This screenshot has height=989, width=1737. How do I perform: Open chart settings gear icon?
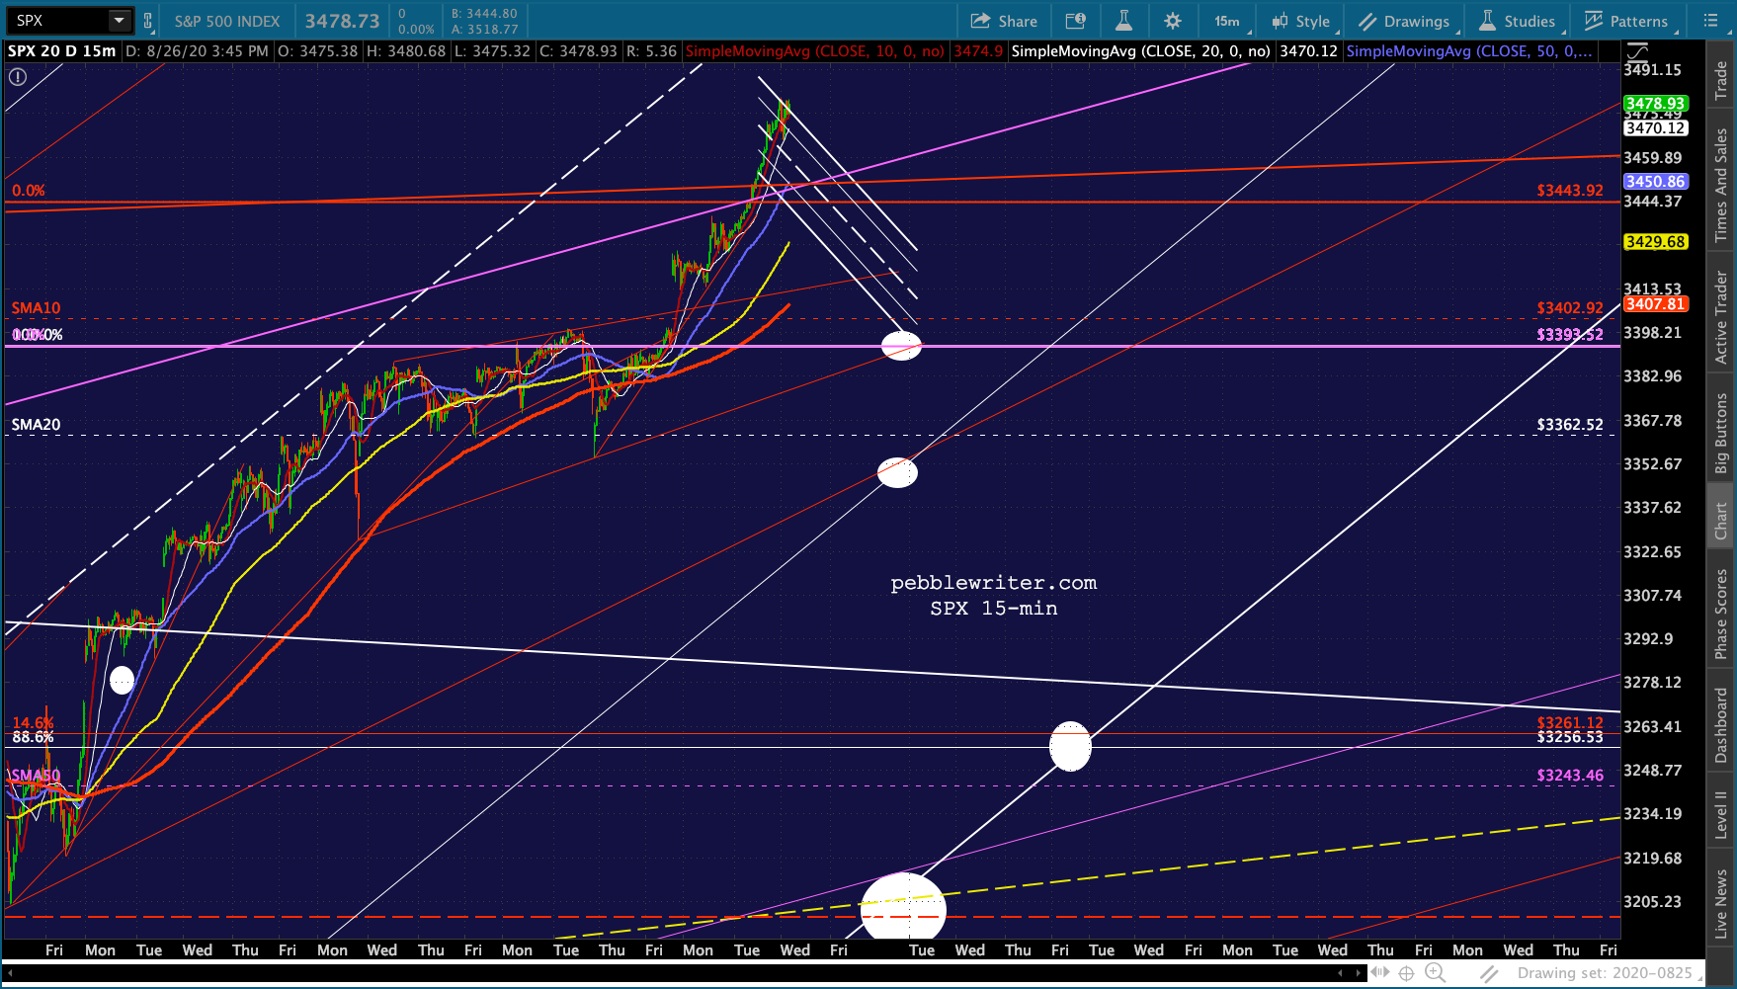point(1173,21)
